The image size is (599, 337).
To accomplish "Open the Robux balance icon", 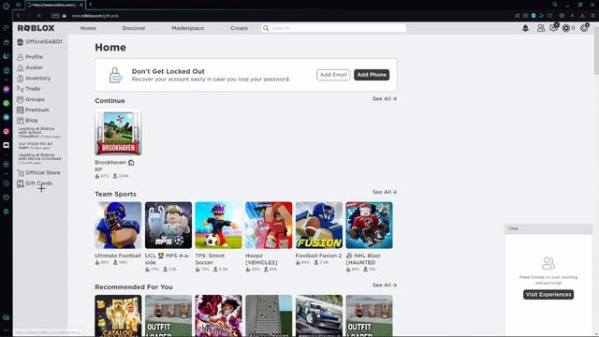I will click(566, 28).
